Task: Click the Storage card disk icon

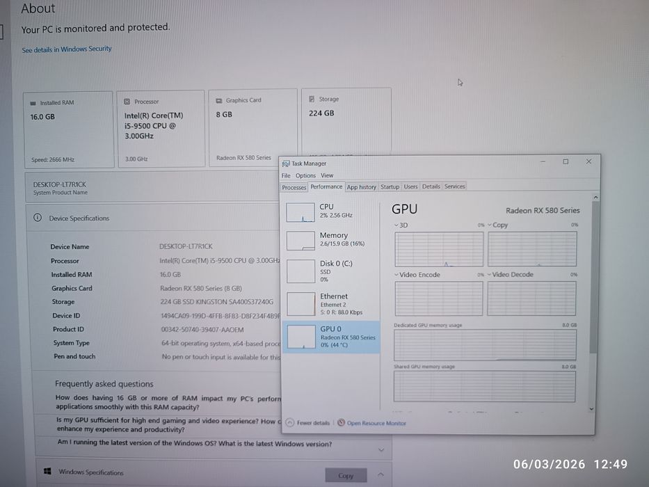Action: [312, 99]
